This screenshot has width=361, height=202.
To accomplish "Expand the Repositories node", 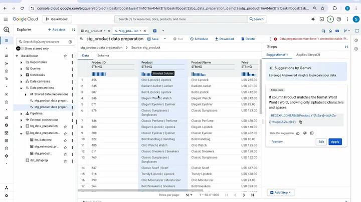I will (x=21, y=62).
